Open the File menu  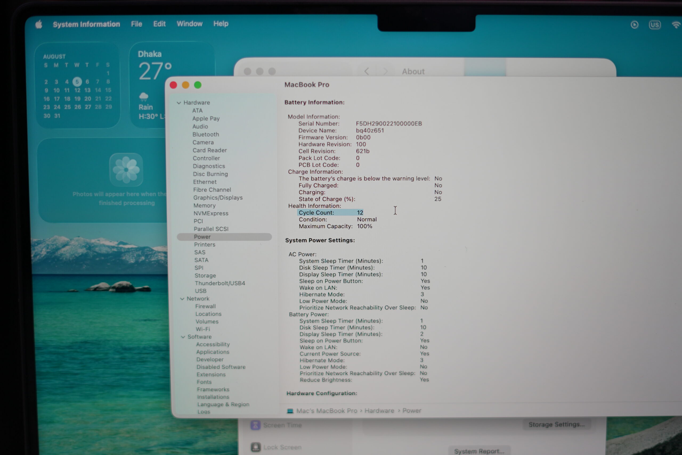click(136, 24)
